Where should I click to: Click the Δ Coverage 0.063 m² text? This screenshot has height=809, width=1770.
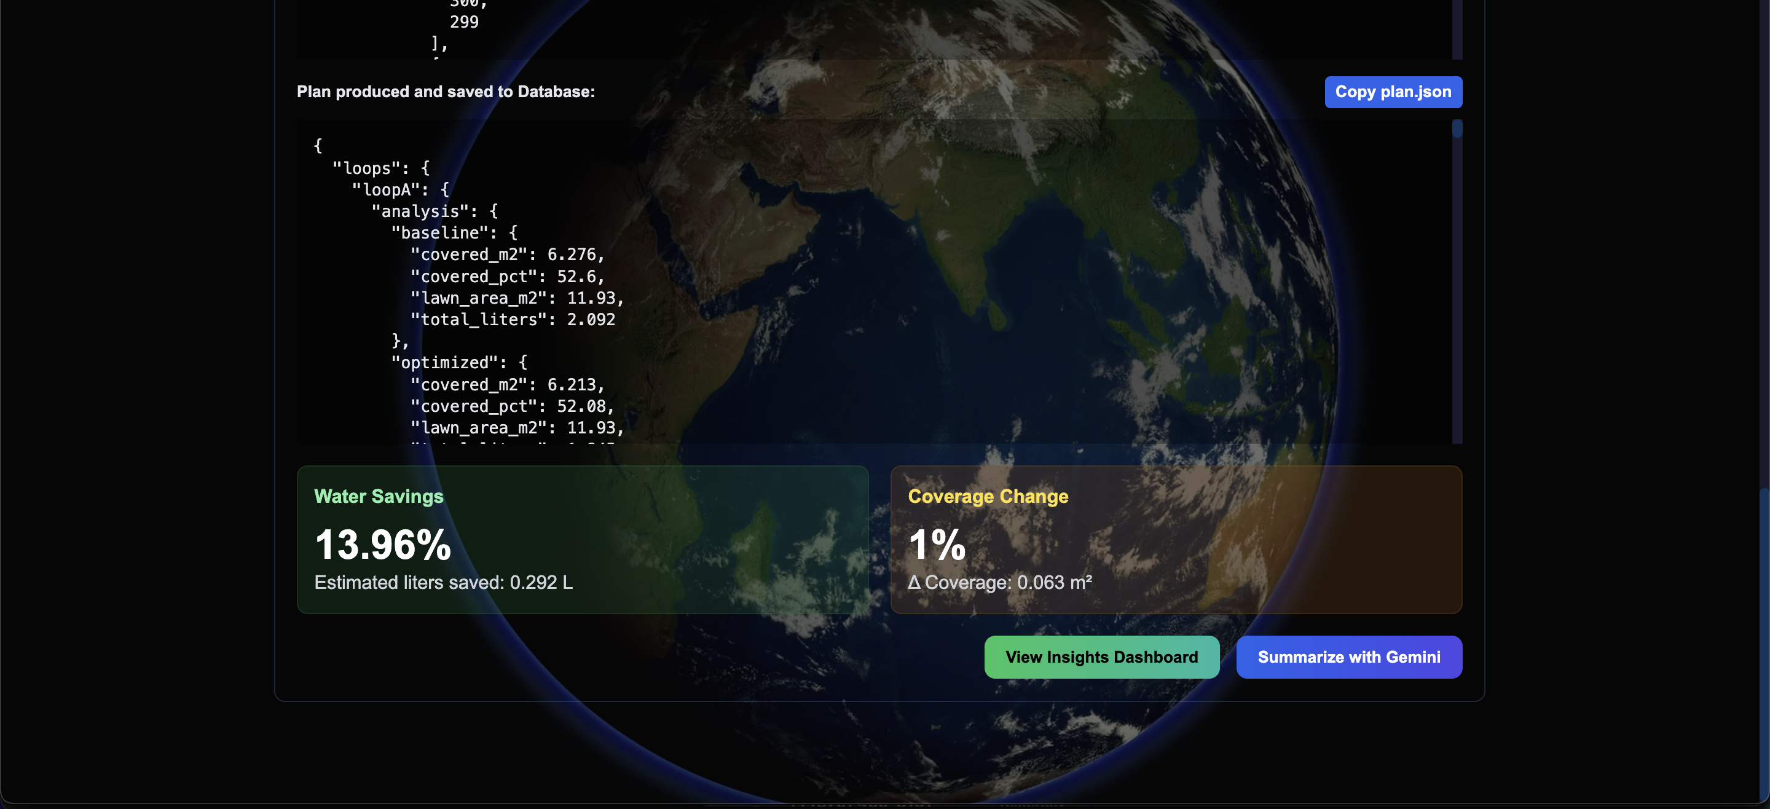[1000, 583]
